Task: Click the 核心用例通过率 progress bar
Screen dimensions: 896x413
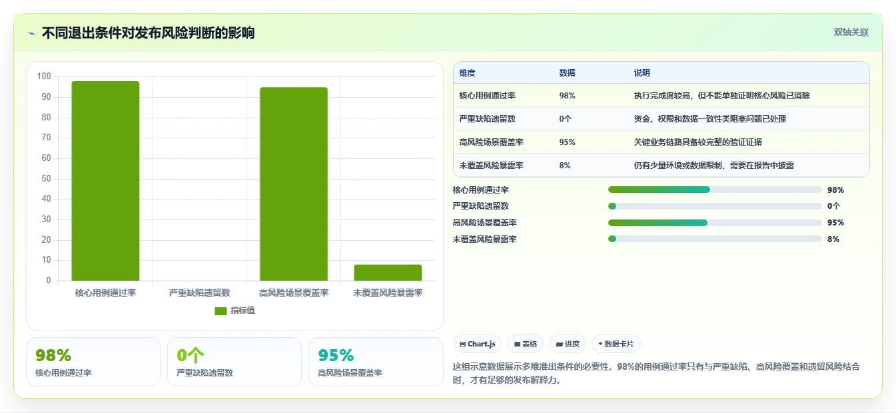Action: pos(715,190)
